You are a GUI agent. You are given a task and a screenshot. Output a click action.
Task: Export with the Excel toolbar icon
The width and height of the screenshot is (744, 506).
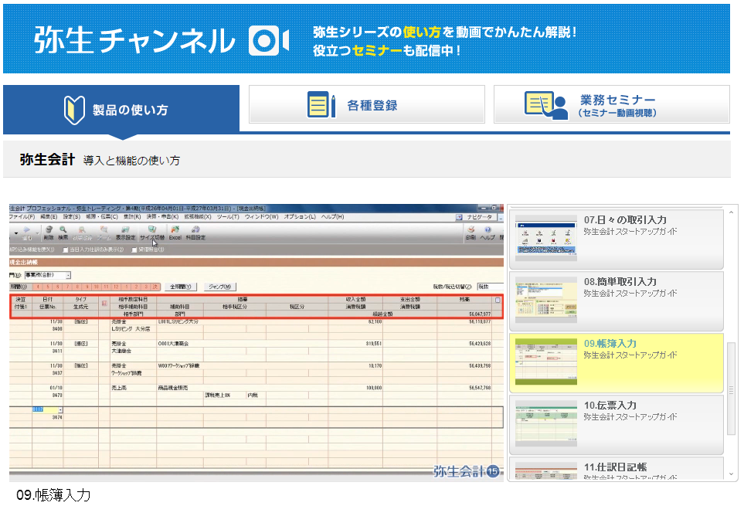[x=175, y=233]
